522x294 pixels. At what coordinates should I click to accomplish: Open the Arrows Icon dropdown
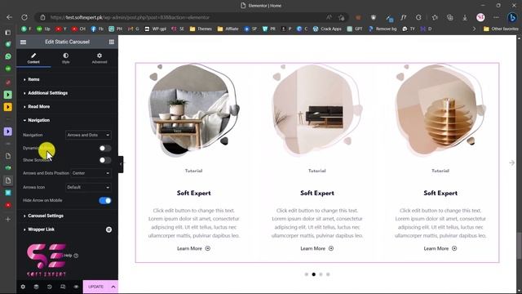click(x=88, y=187)
